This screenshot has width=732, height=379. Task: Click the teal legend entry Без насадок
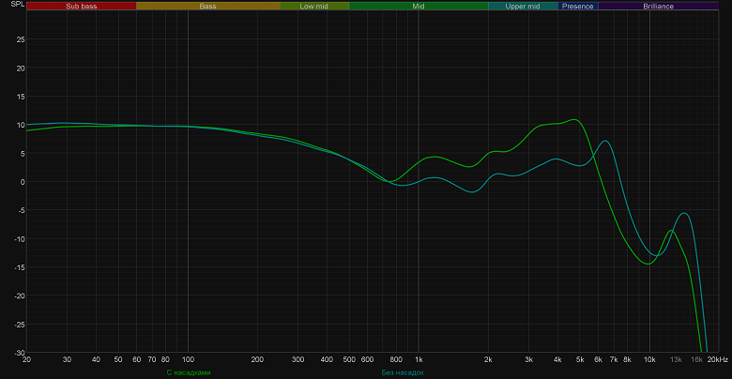point(403,372)
